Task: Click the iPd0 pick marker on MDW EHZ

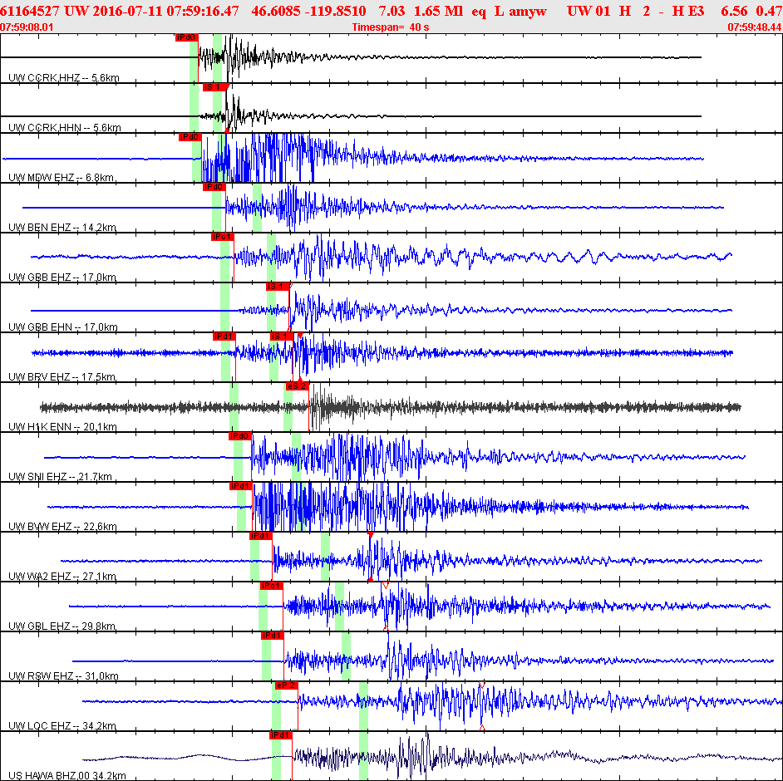Action: tap(190, 137)
